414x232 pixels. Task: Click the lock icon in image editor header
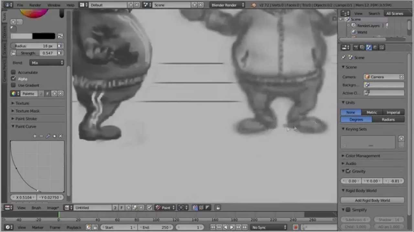(x=218, y=208)
